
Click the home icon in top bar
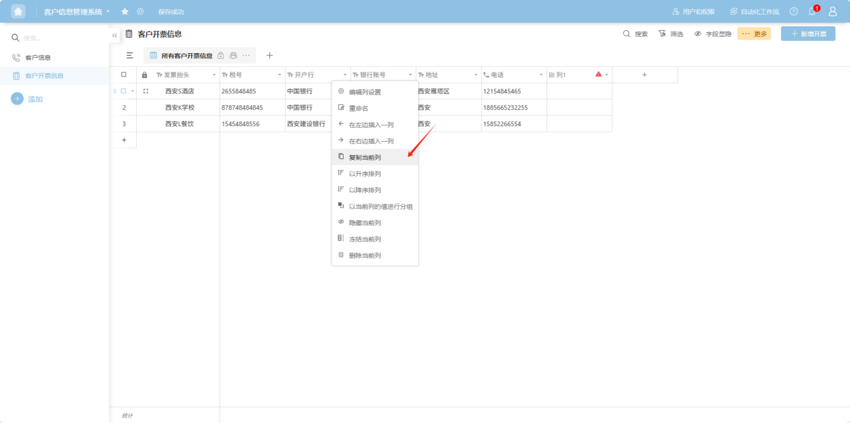18,11
